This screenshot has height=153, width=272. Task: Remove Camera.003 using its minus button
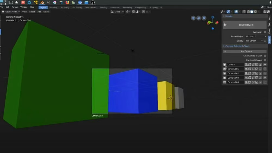(265, 78)
